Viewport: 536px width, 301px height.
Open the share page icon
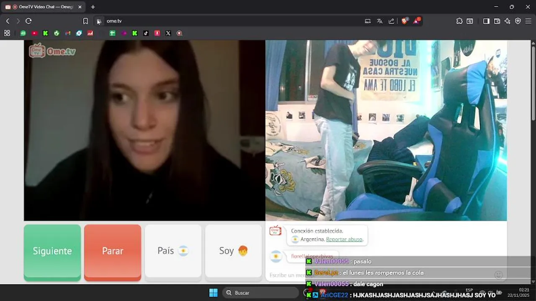391,21
